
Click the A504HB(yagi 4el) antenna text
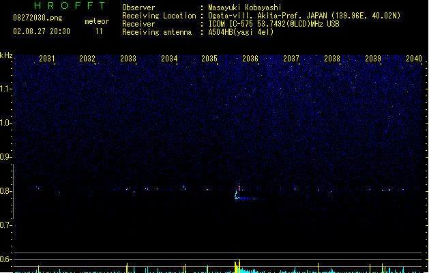pos(241,32)
